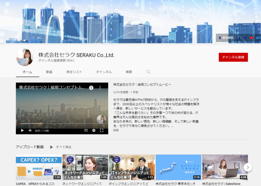Go to the 概要 tab
This screenshot has height=186, width=261.
(129, 72)
